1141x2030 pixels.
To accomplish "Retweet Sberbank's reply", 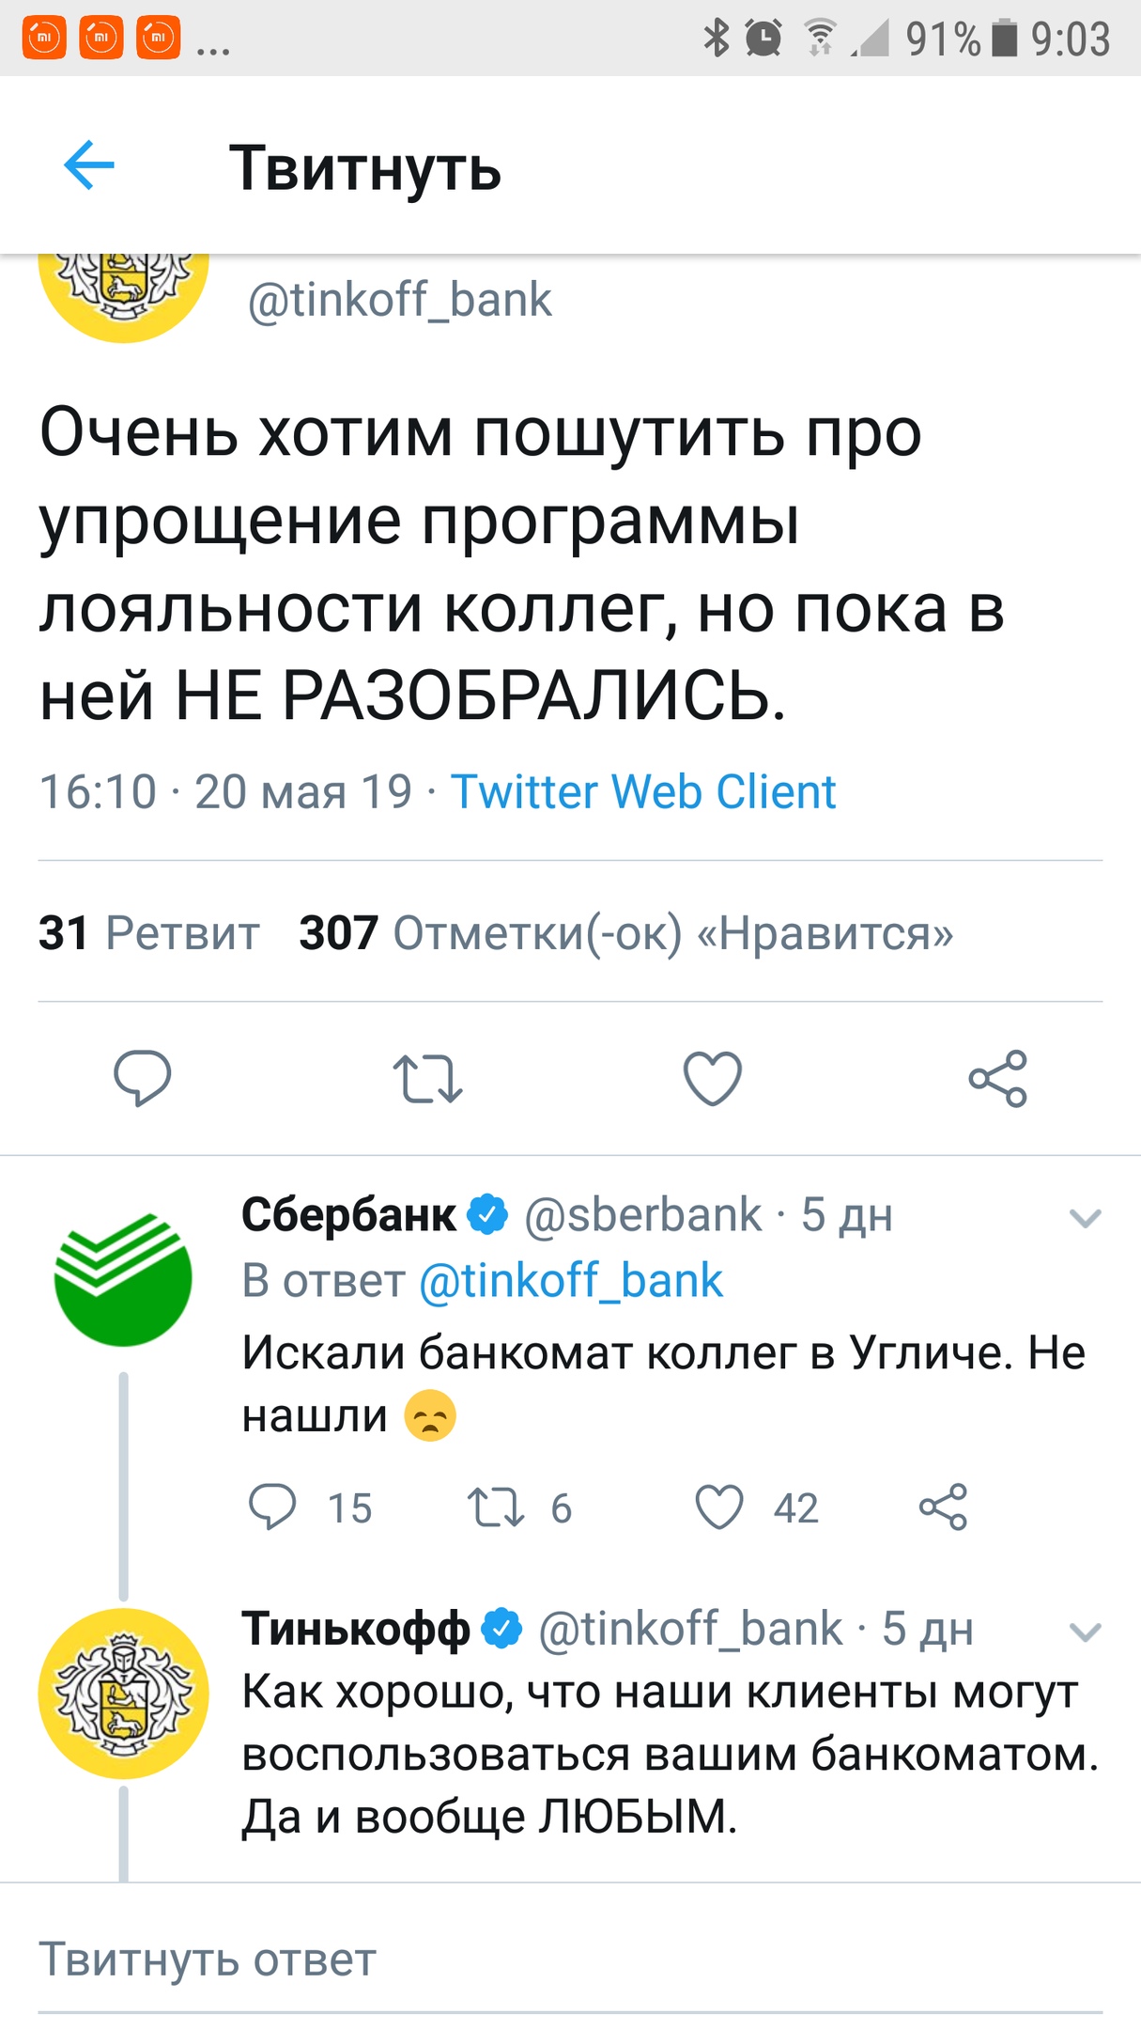I will (496, 1507).
